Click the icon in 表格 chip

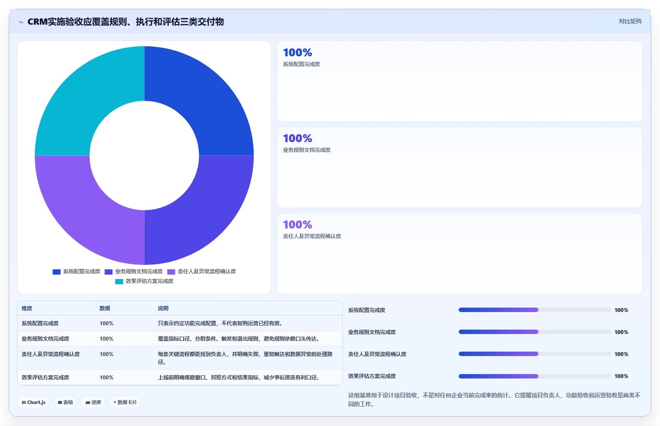coord(60,403)
